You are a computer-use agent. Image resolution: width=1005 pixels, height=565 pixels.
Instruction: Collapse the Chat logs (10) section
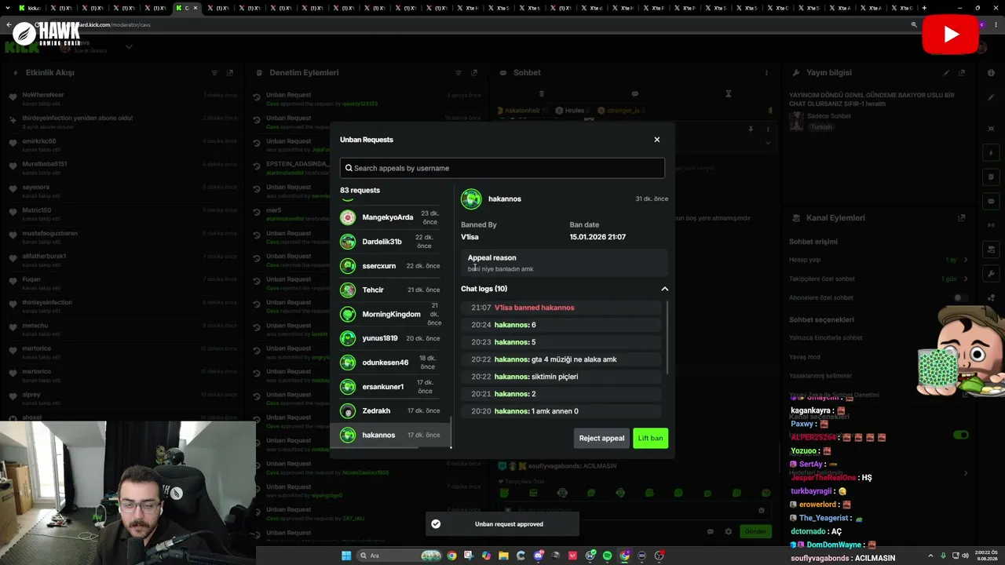tap(664, 289)
